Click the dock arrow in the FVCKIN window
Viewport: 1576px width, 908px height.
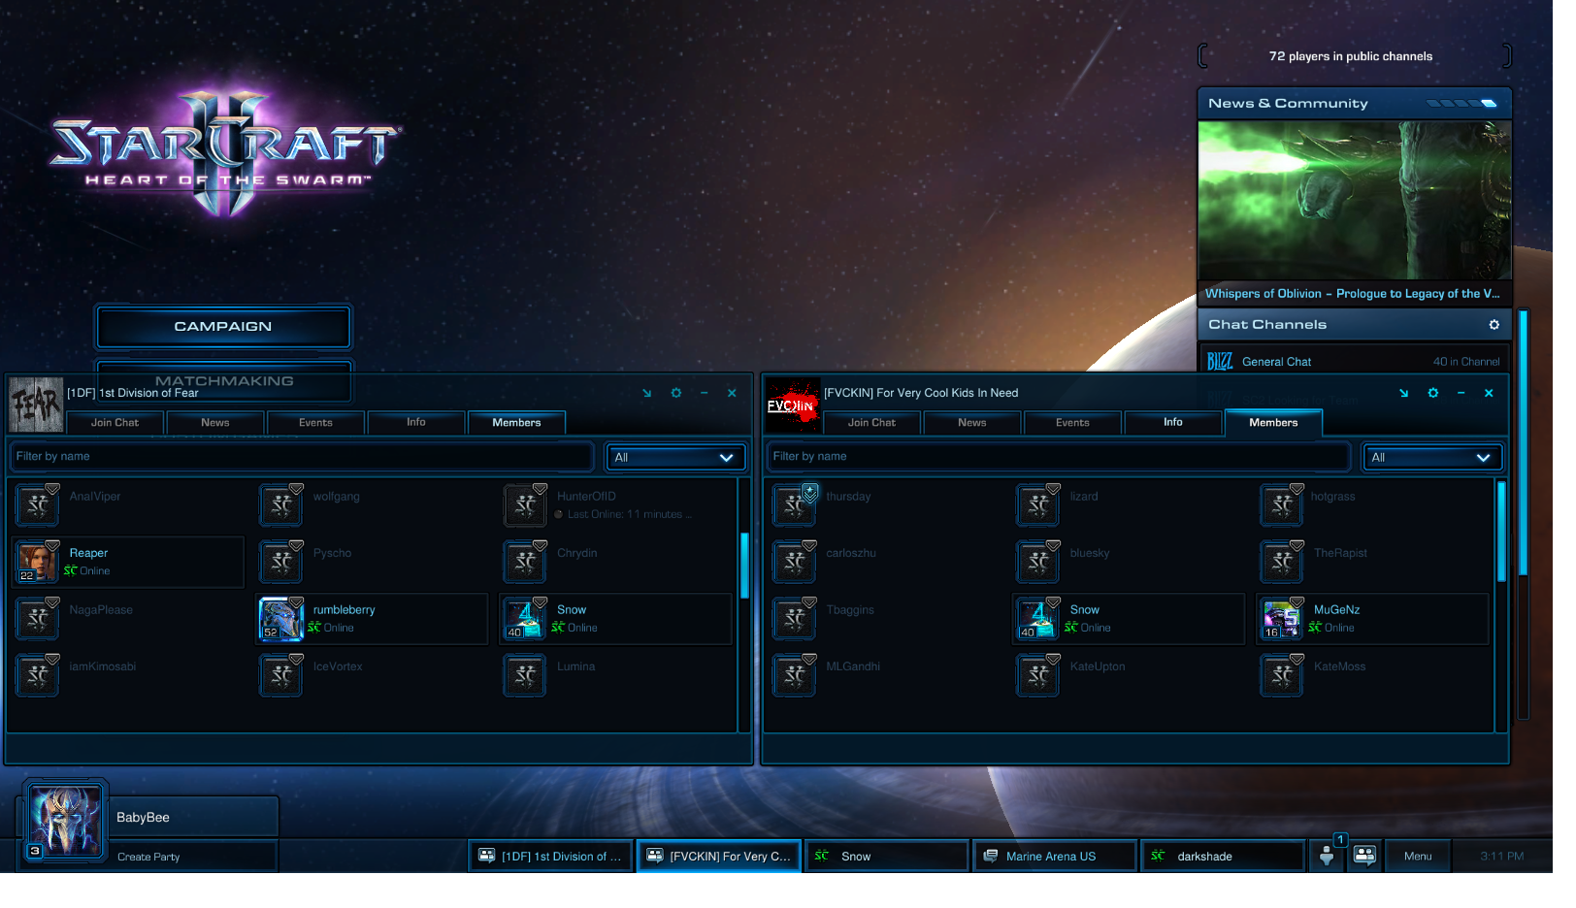click(x=1404, y=393)
